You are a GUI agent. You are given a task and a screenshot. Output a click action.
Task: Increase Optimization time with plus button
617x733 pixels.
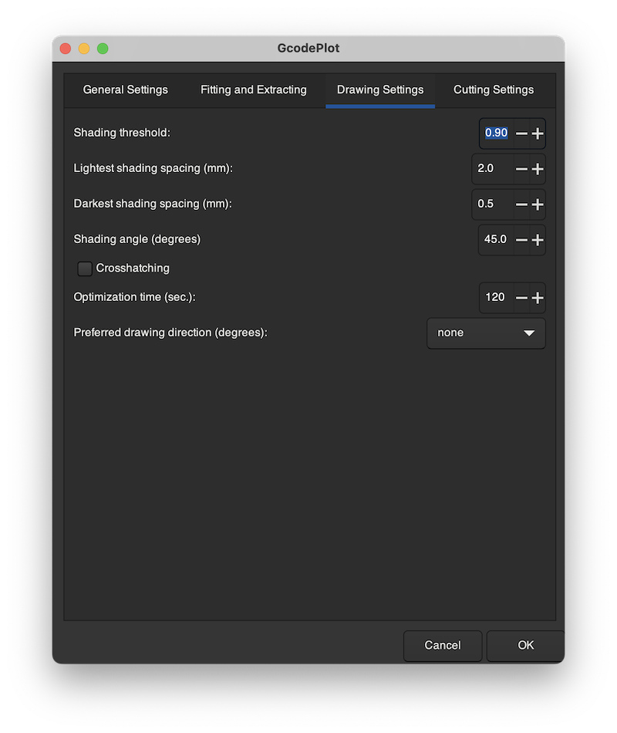point(538,298)
